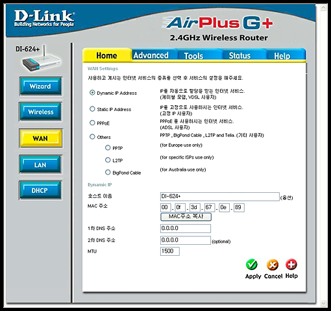Open the Help tab
This screenshot has width=331, height=311.
(282, 56)
